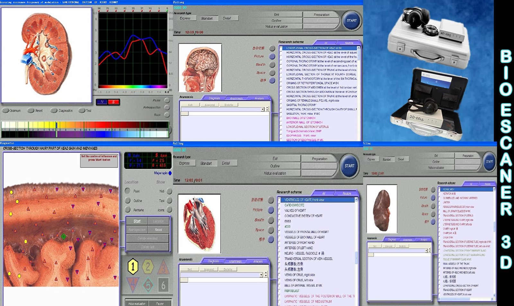Select the diamond marker icon "5"

coord(148,284)
